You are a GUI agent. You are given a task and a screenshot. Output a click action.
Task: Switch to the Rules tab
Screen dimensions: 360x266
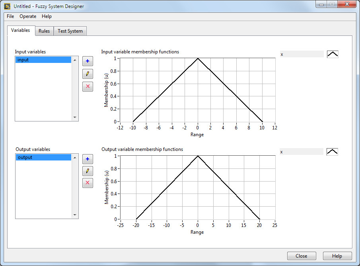(44, 31)
